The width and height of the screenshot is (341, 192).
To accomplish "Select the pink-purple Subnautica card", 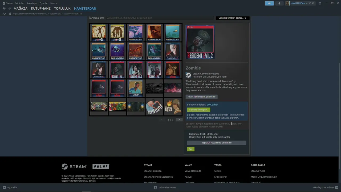I will 136,32.
